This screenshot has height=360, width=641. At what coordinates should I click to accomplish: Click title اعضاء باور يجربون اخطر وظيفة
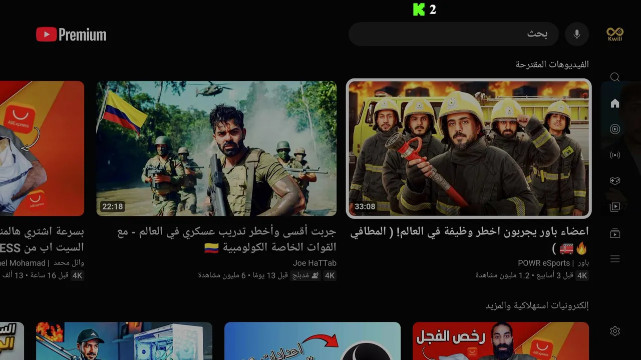click(469, 239)
